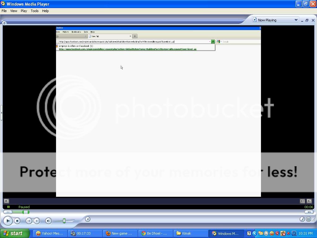Click the Windows Media Player title bar logo
Viewport: 317px width, 238px height.
pyautogui.click(x=3, y=4)
